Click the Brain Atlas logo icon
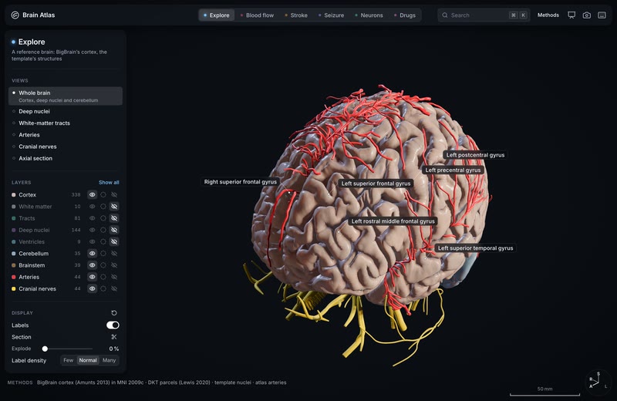Viewport: 617px width, 401px height. click(x=15, y=15)
